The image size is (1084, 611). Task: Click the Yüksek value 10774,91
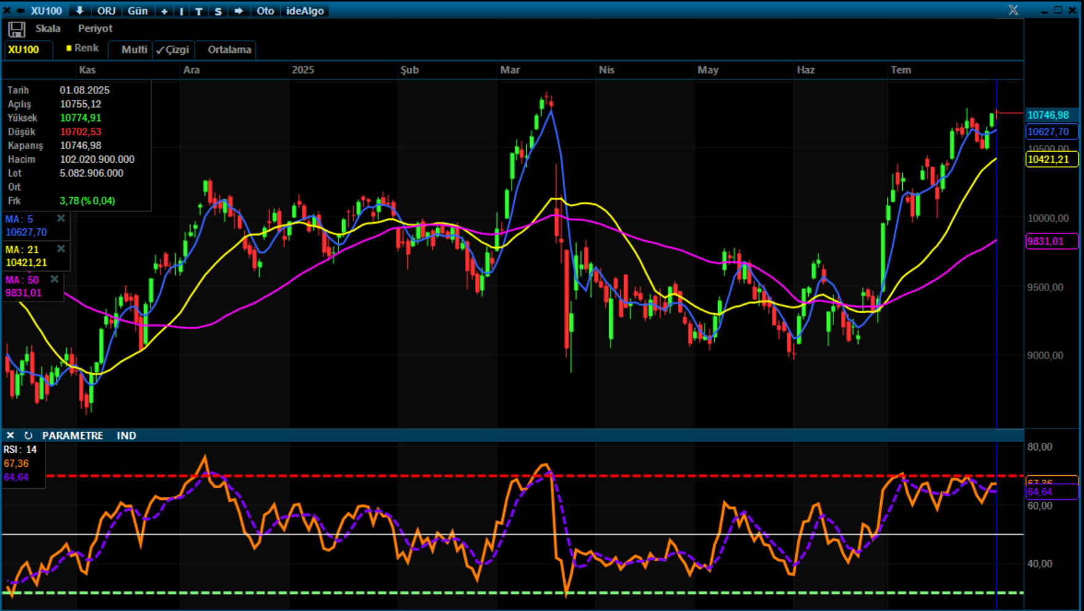(x=80, y=118)
